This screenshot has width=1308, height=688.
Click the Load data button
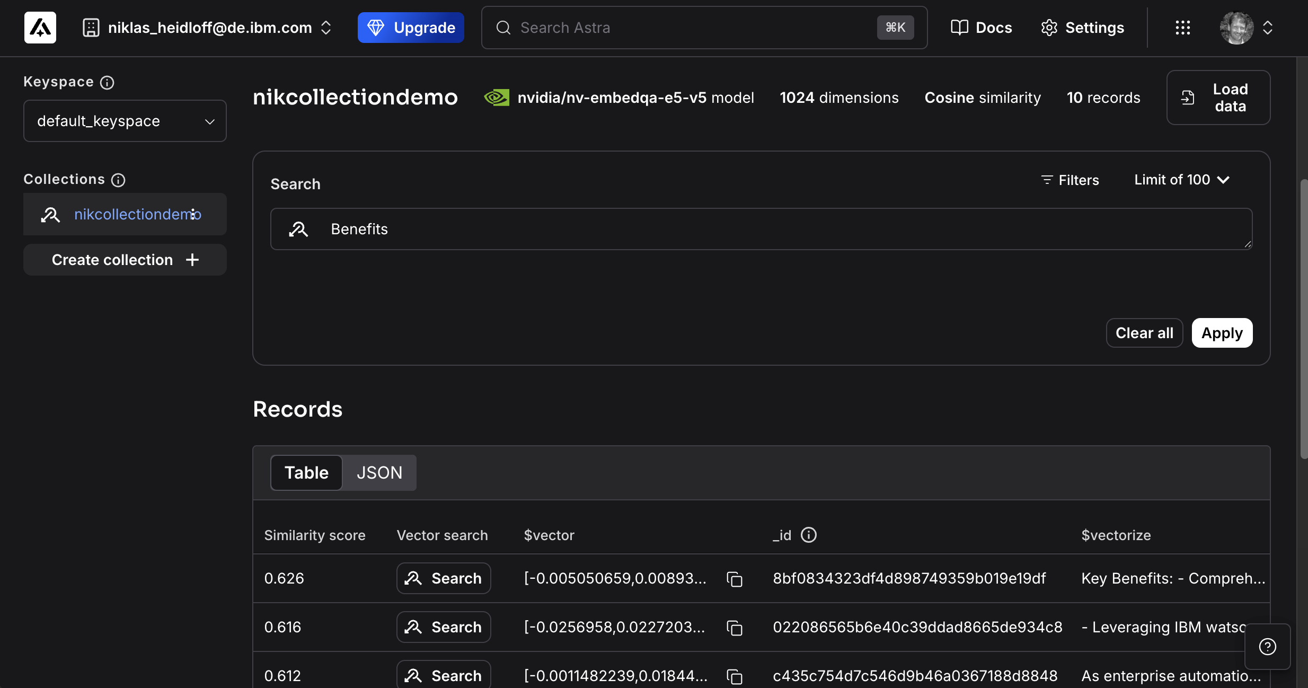coord(1218,98)
